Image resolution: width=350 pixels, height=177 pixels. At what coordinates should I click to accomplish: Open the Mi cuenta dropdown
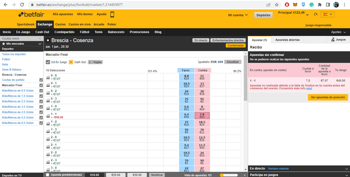coord(238,15)
